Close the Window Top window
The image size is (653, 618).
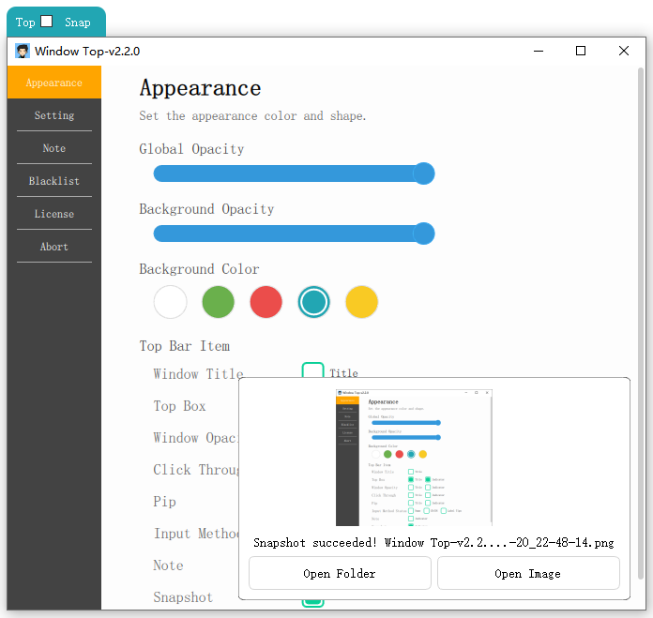[x=623, y=52]
